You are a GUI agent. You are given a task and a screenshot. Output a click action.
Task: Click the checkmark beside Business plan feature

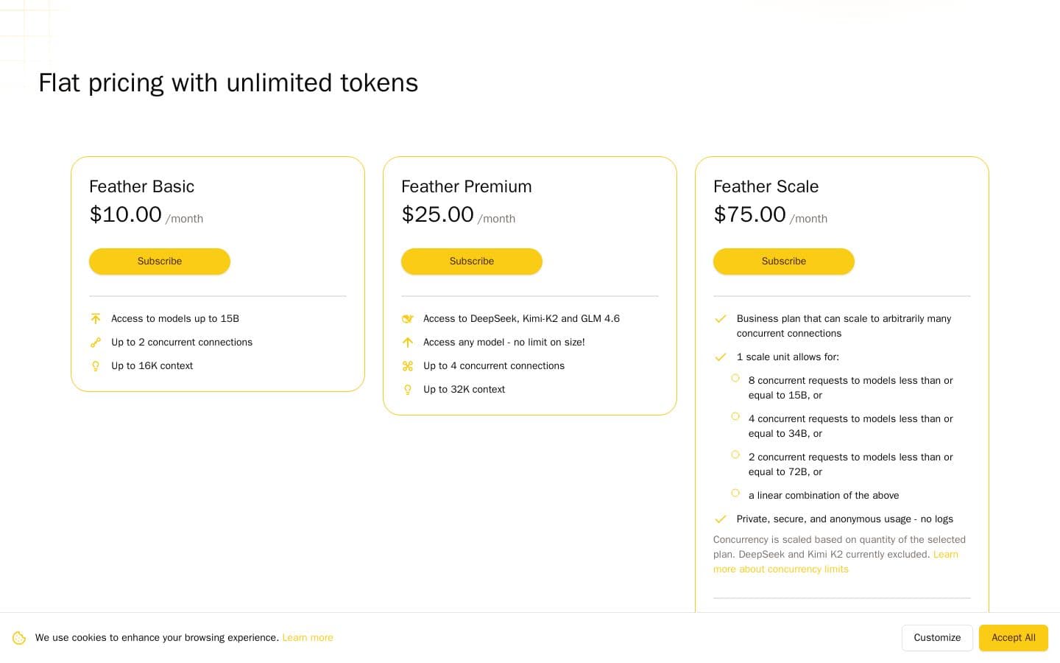pos(720,319)
